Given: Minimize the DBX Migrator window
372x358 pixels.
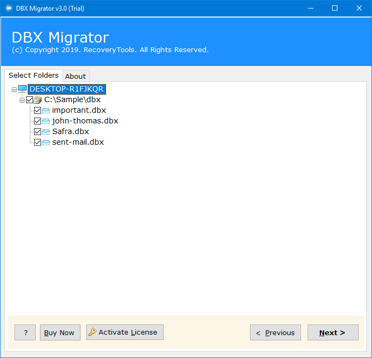Looking at the screenshot, I should pos(311,9).
